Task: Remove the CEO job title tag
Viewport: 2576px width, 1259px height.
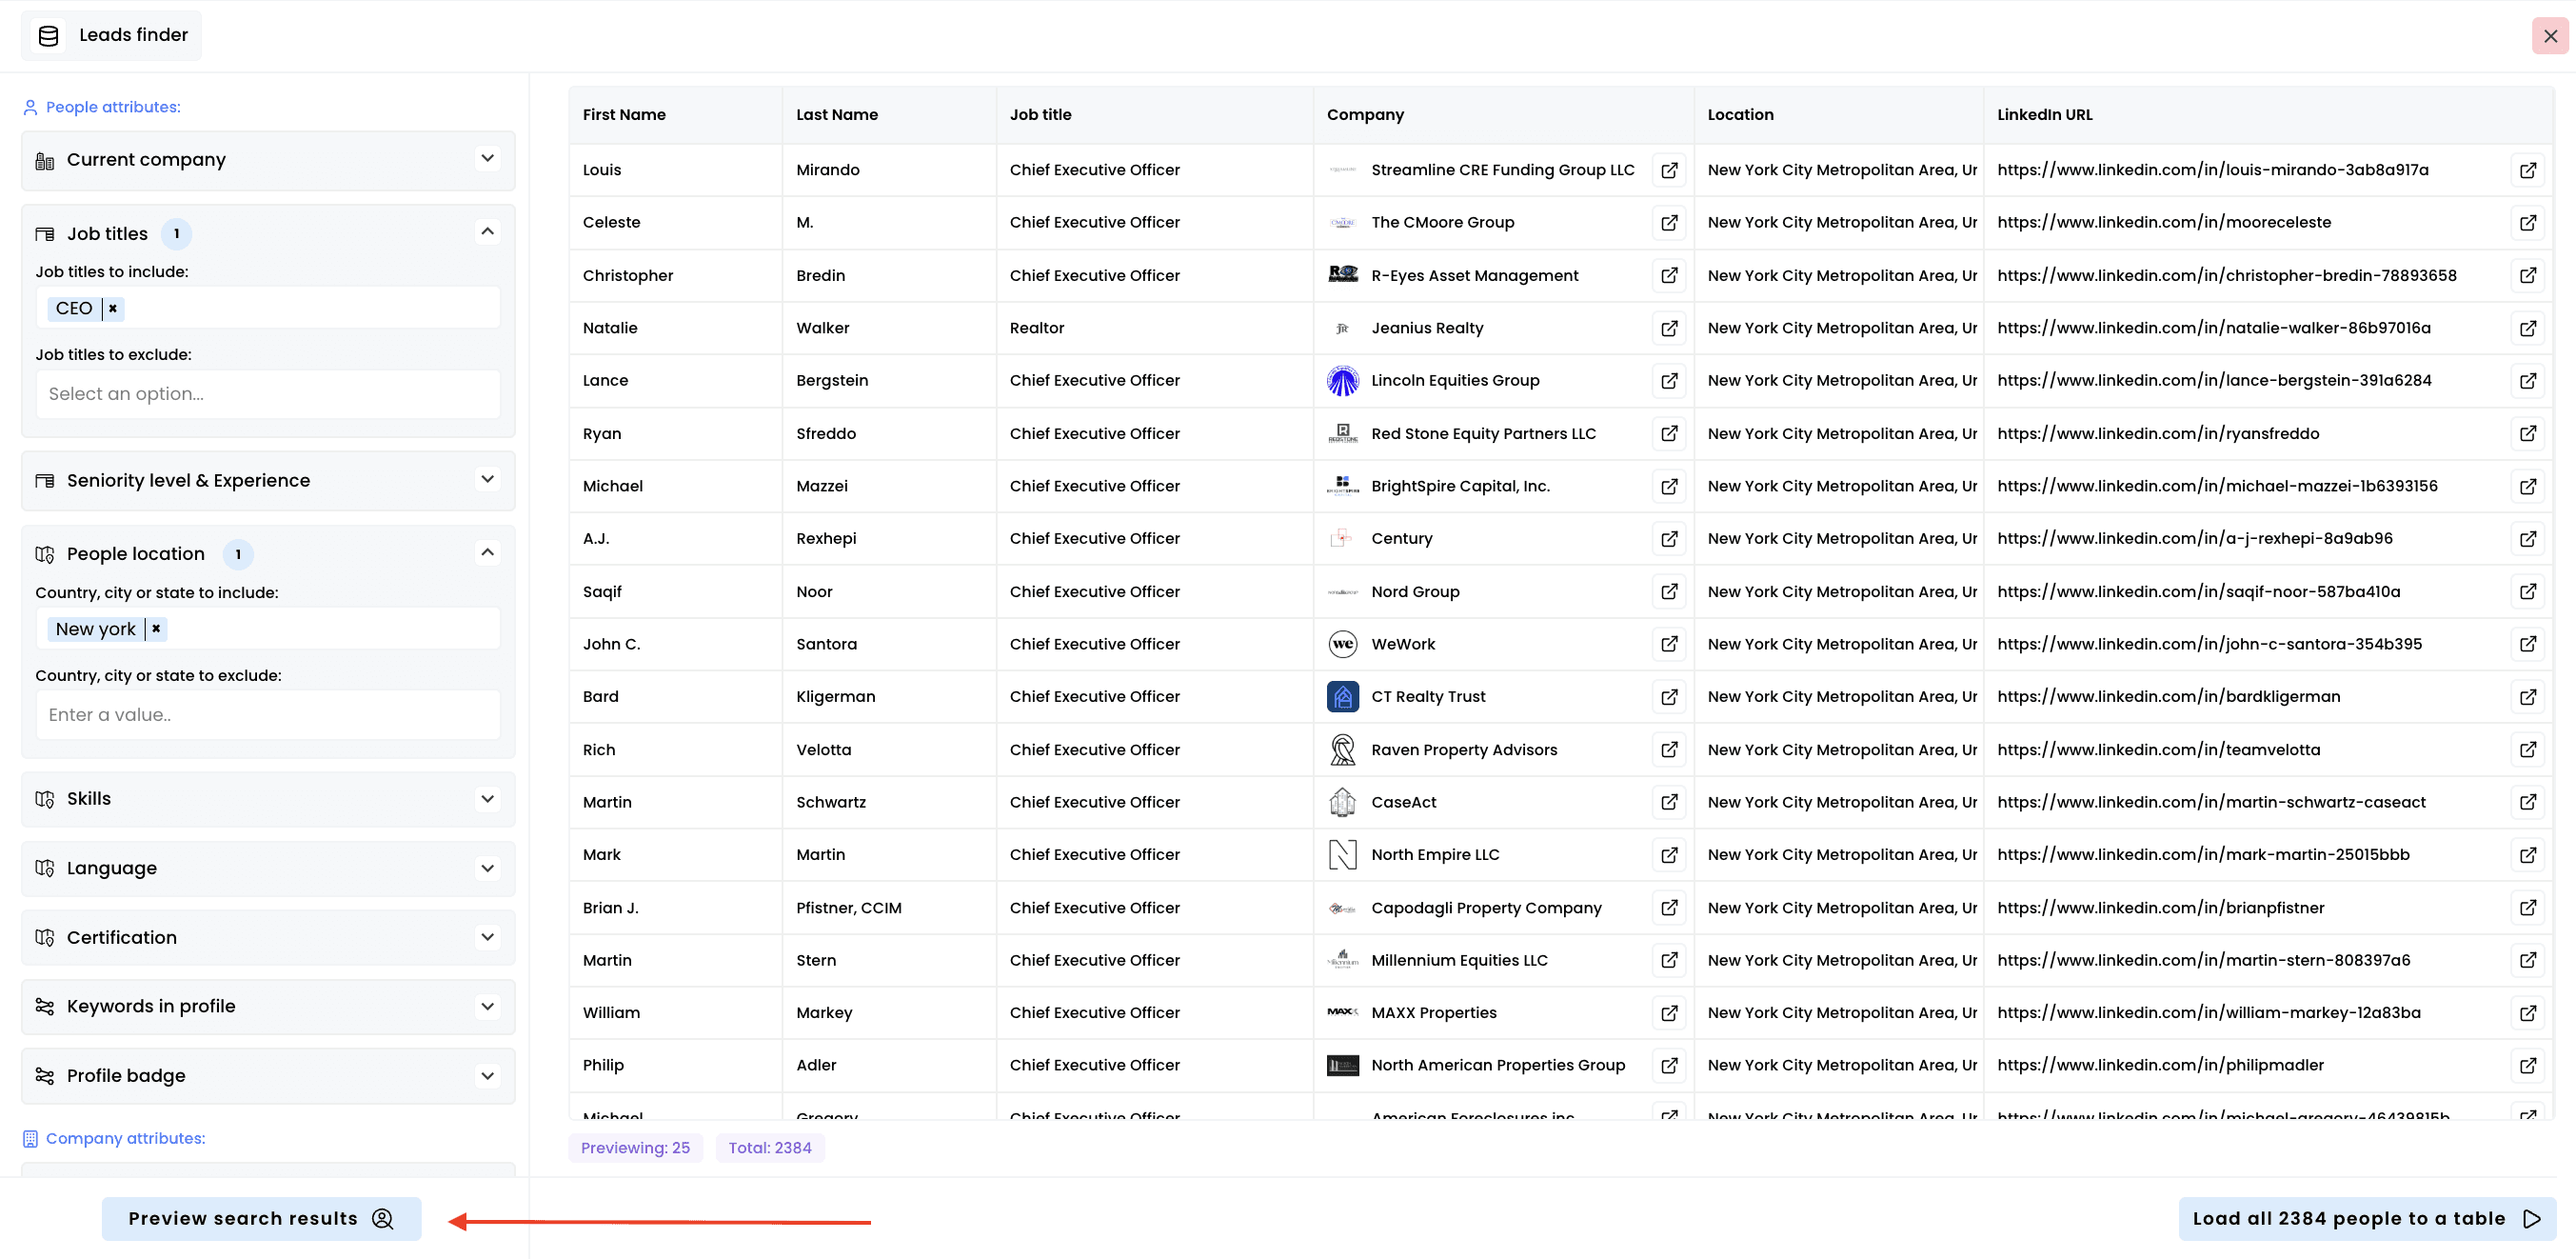Action: coord(113,309)
